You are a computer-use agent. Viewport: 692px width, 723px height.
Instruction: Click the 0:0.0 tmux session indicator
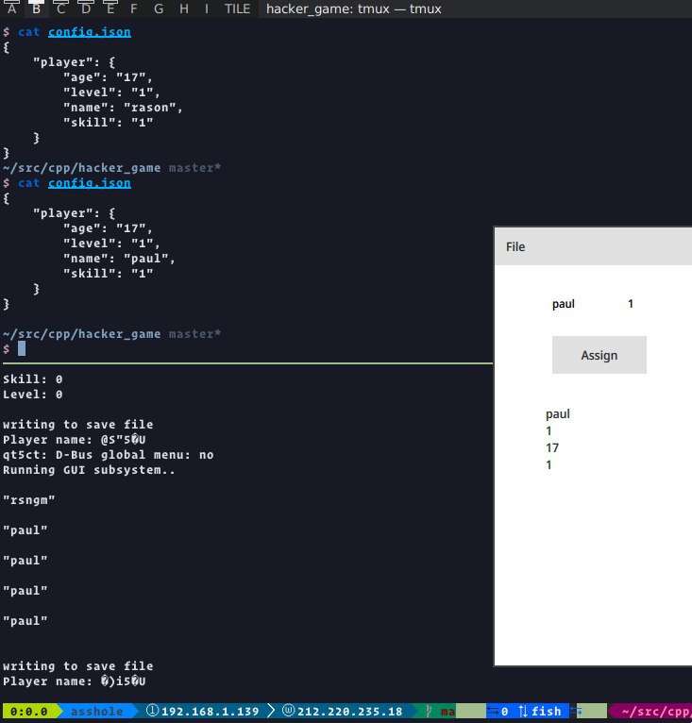(28, 712)
